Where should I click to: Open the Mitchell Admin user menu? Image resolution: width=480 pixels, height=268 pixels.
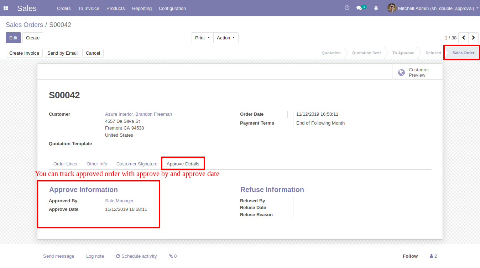click(433, 8)
